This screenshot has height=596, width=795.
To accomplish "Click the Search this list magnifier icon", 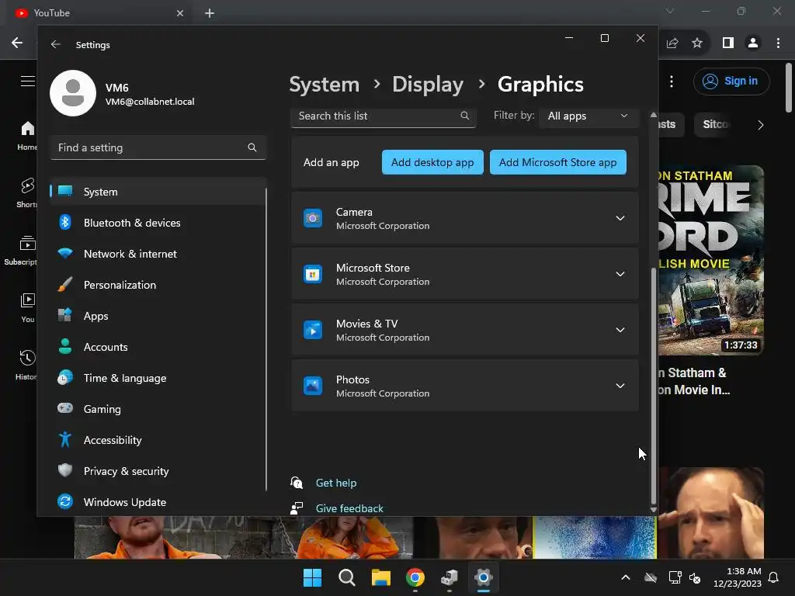I will [464, 116].
